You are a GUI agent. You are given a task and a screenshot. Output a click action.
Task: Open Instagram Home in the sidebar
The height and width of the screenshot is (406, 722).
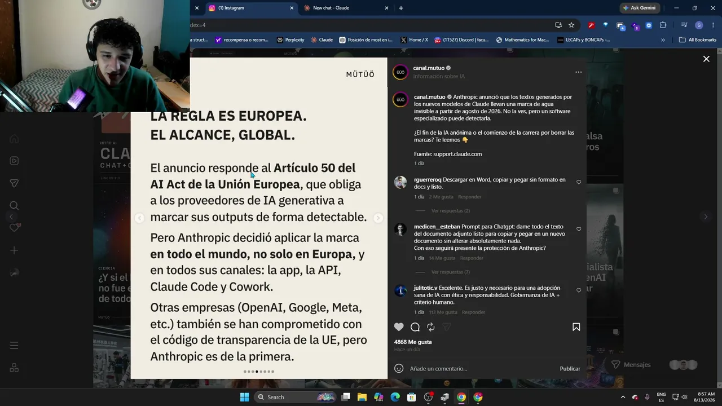tap(14, 139)
